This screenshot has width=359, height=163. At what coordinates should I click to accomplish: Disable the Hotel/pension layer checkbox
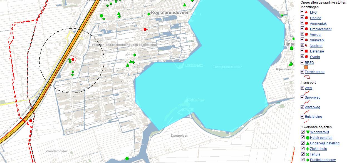pos(303,137)
